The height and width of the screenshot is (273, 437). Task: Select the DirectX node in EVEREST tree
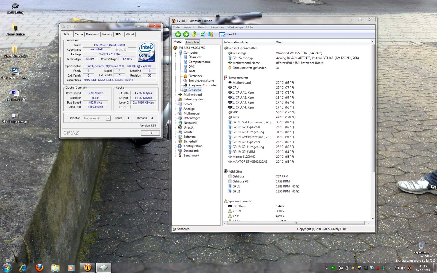point(188,128)
